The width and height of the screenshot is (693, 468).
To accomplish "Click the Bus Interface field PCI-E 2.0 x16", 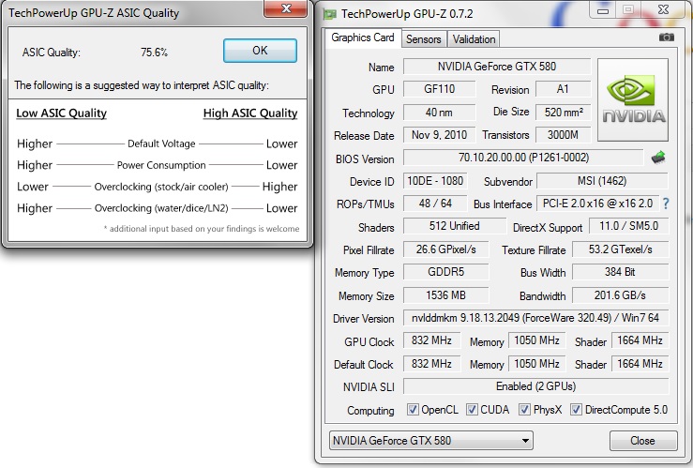I will pyautogui.click(x=597, y=204).
